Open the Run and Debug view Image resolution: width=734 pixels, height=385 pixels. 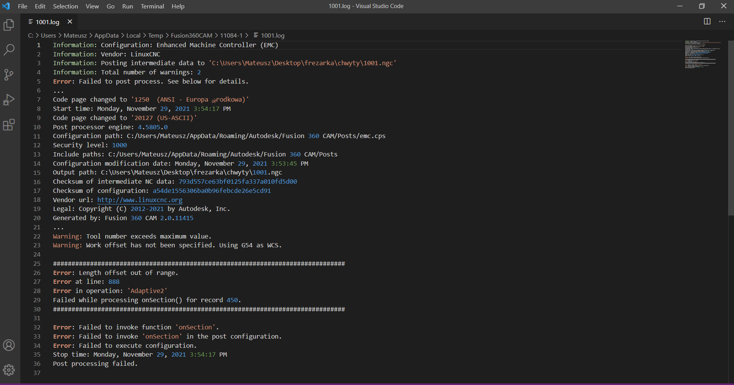pyautogui.click(x=9, y=100)
